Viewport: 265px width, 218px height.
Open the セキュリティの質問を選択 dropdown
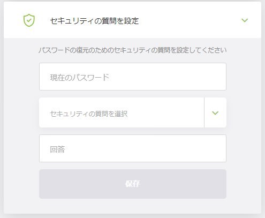pos(133,112)
